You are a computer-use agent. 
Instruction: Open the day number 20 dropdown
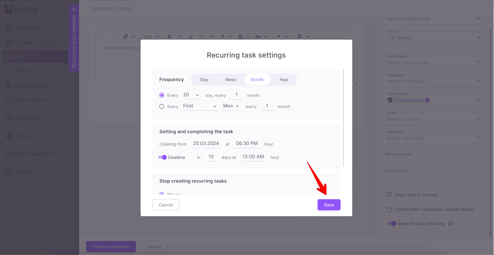tap(191, 95)
